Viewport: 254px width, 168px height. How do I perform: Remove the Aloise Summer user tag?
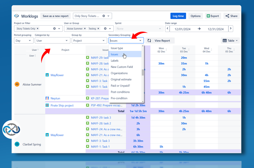[85, 28]
